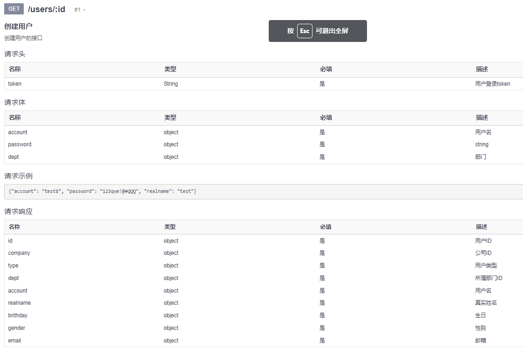Click the realname response field name

click(x=19, y=303)
